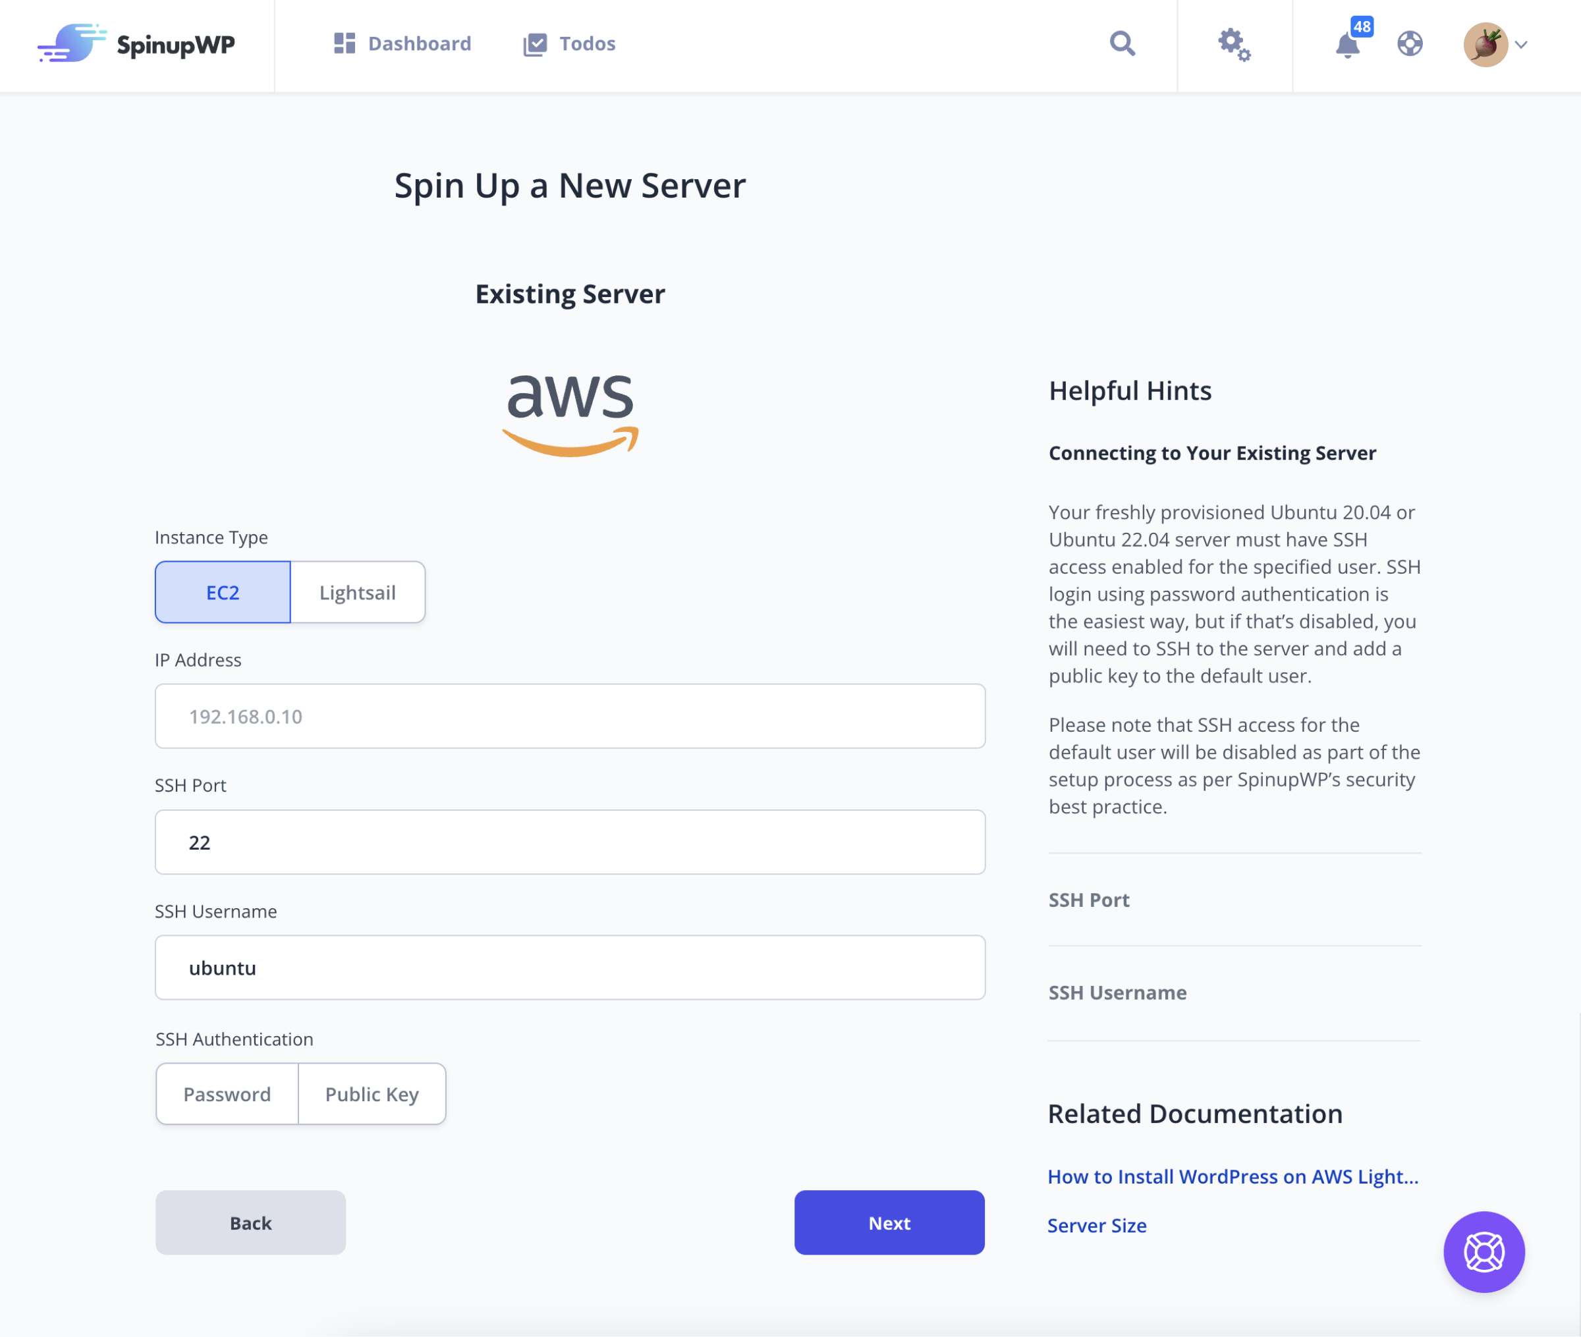This screenshot has width=1581, height=1337.
Task: Select Lightsail instance type
Action: tap(358, 592)
